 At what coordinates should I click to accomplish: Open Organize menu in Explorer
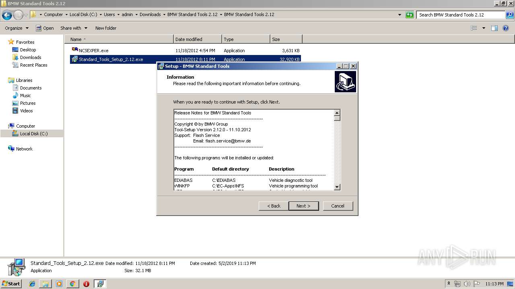click(16, 28)
